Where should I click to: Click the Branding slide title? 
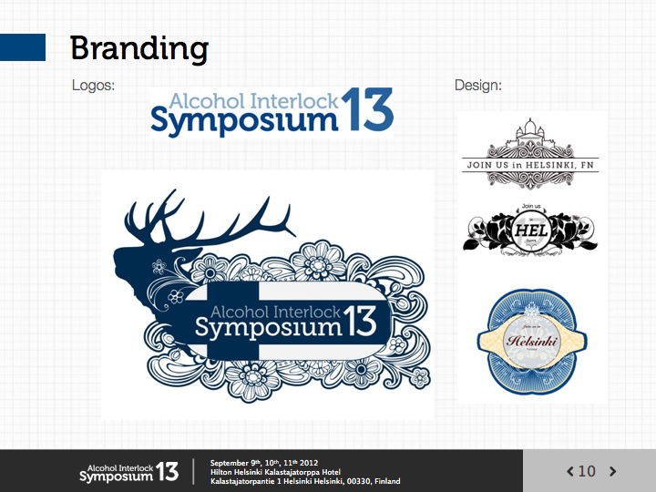pyautogui.click(x=138, y=49)
